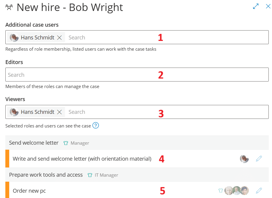272x198 pixels.
Task: Click the assignee avatars on Order new pc
Action: pyautogui.click(x=237, y=191)
